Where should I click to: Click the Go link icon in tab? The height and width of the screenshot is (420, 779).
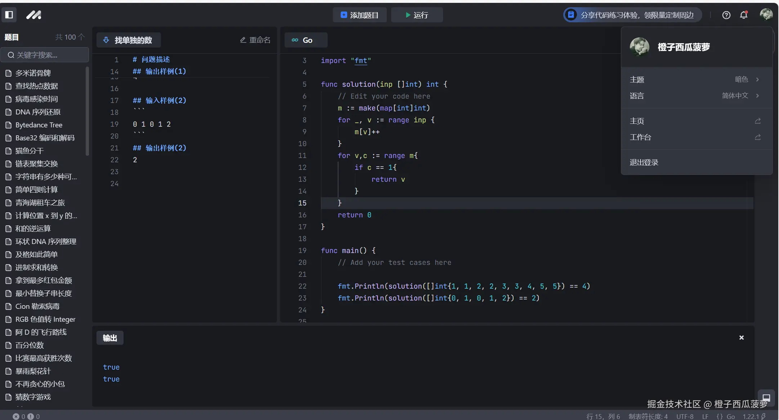(295, 40)
